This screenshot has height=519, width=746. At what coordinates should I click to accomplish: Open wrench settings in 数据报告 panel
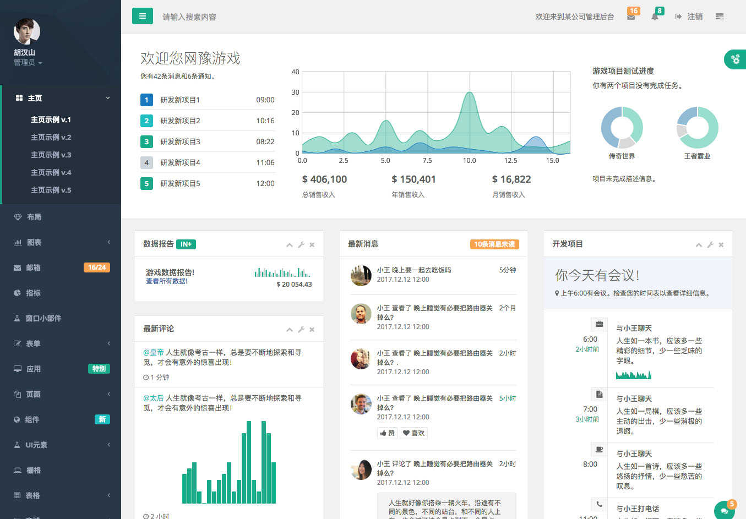click(x=301, y=245)
